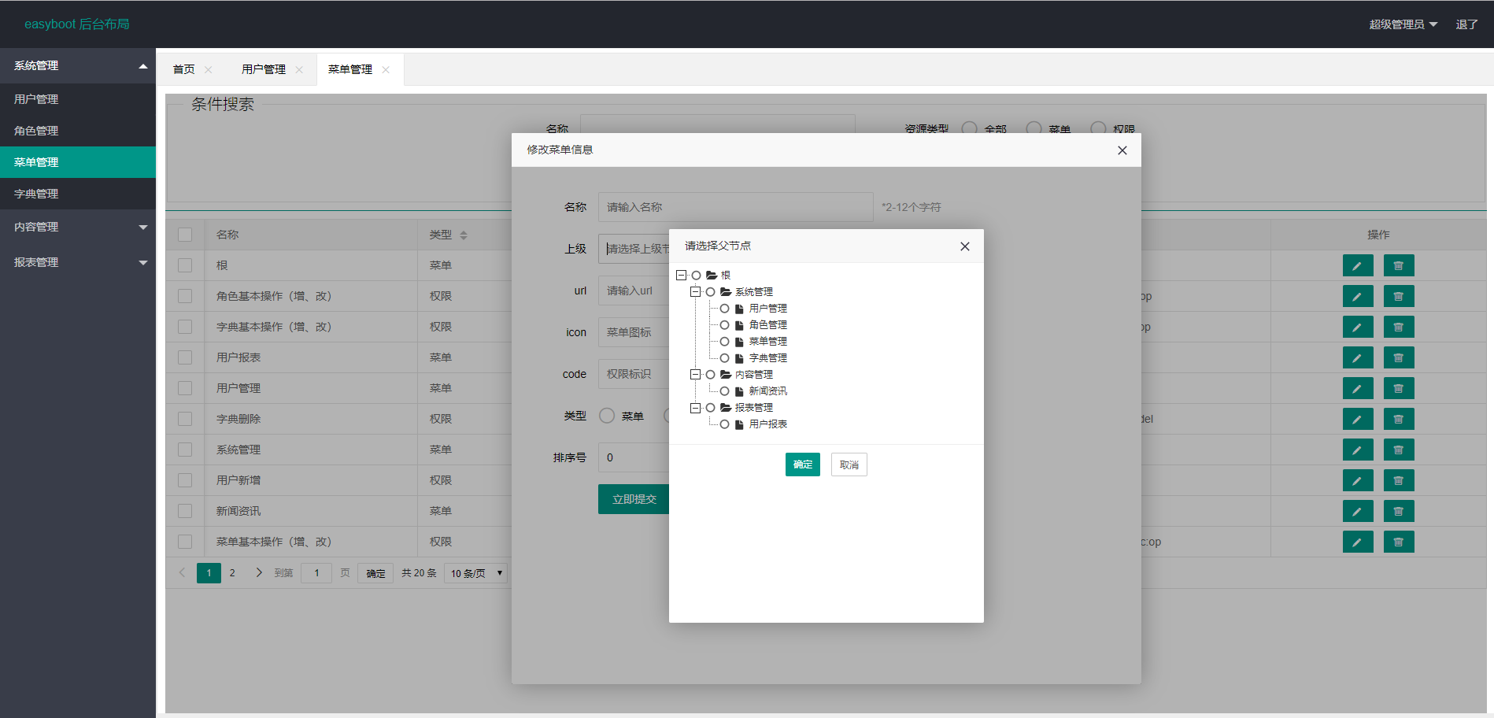Select radio for 字典管理 tree node
Screen dimensions: 1494x718
(x=724, y=358)
